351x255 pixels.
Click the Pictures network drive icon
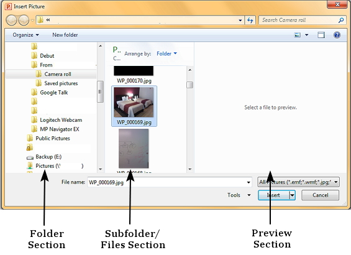[x=30, y=165]
